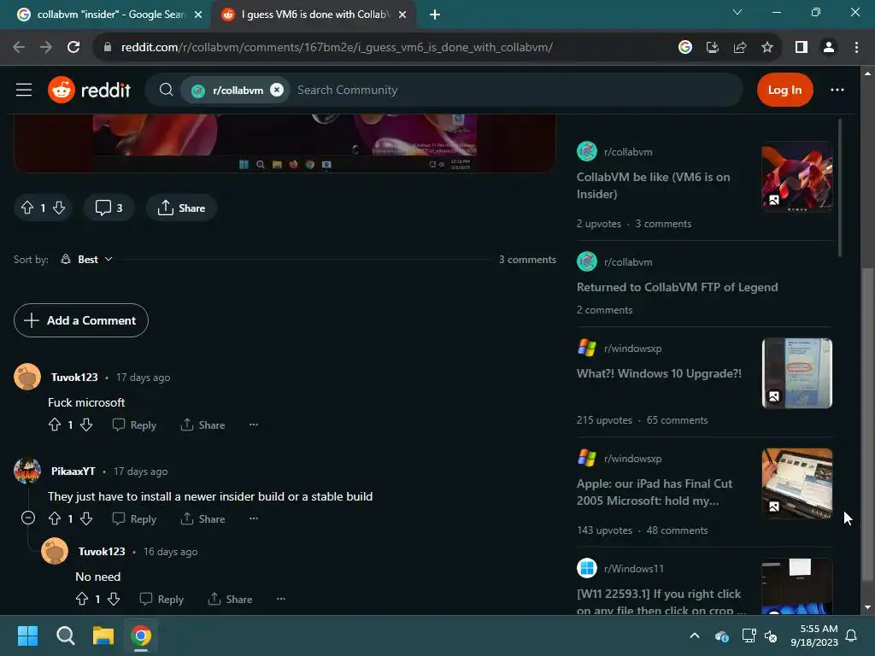875x656 pixels.
Task: Open 'Apple: our iPad has Final Cut' post
Action: pyautogui.click(x=654, y=492)
